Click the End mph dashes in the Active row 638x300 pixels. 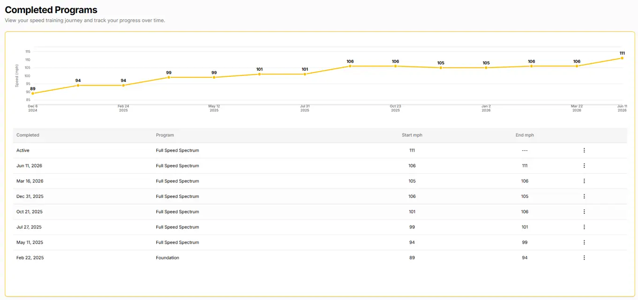click(524, 150)
